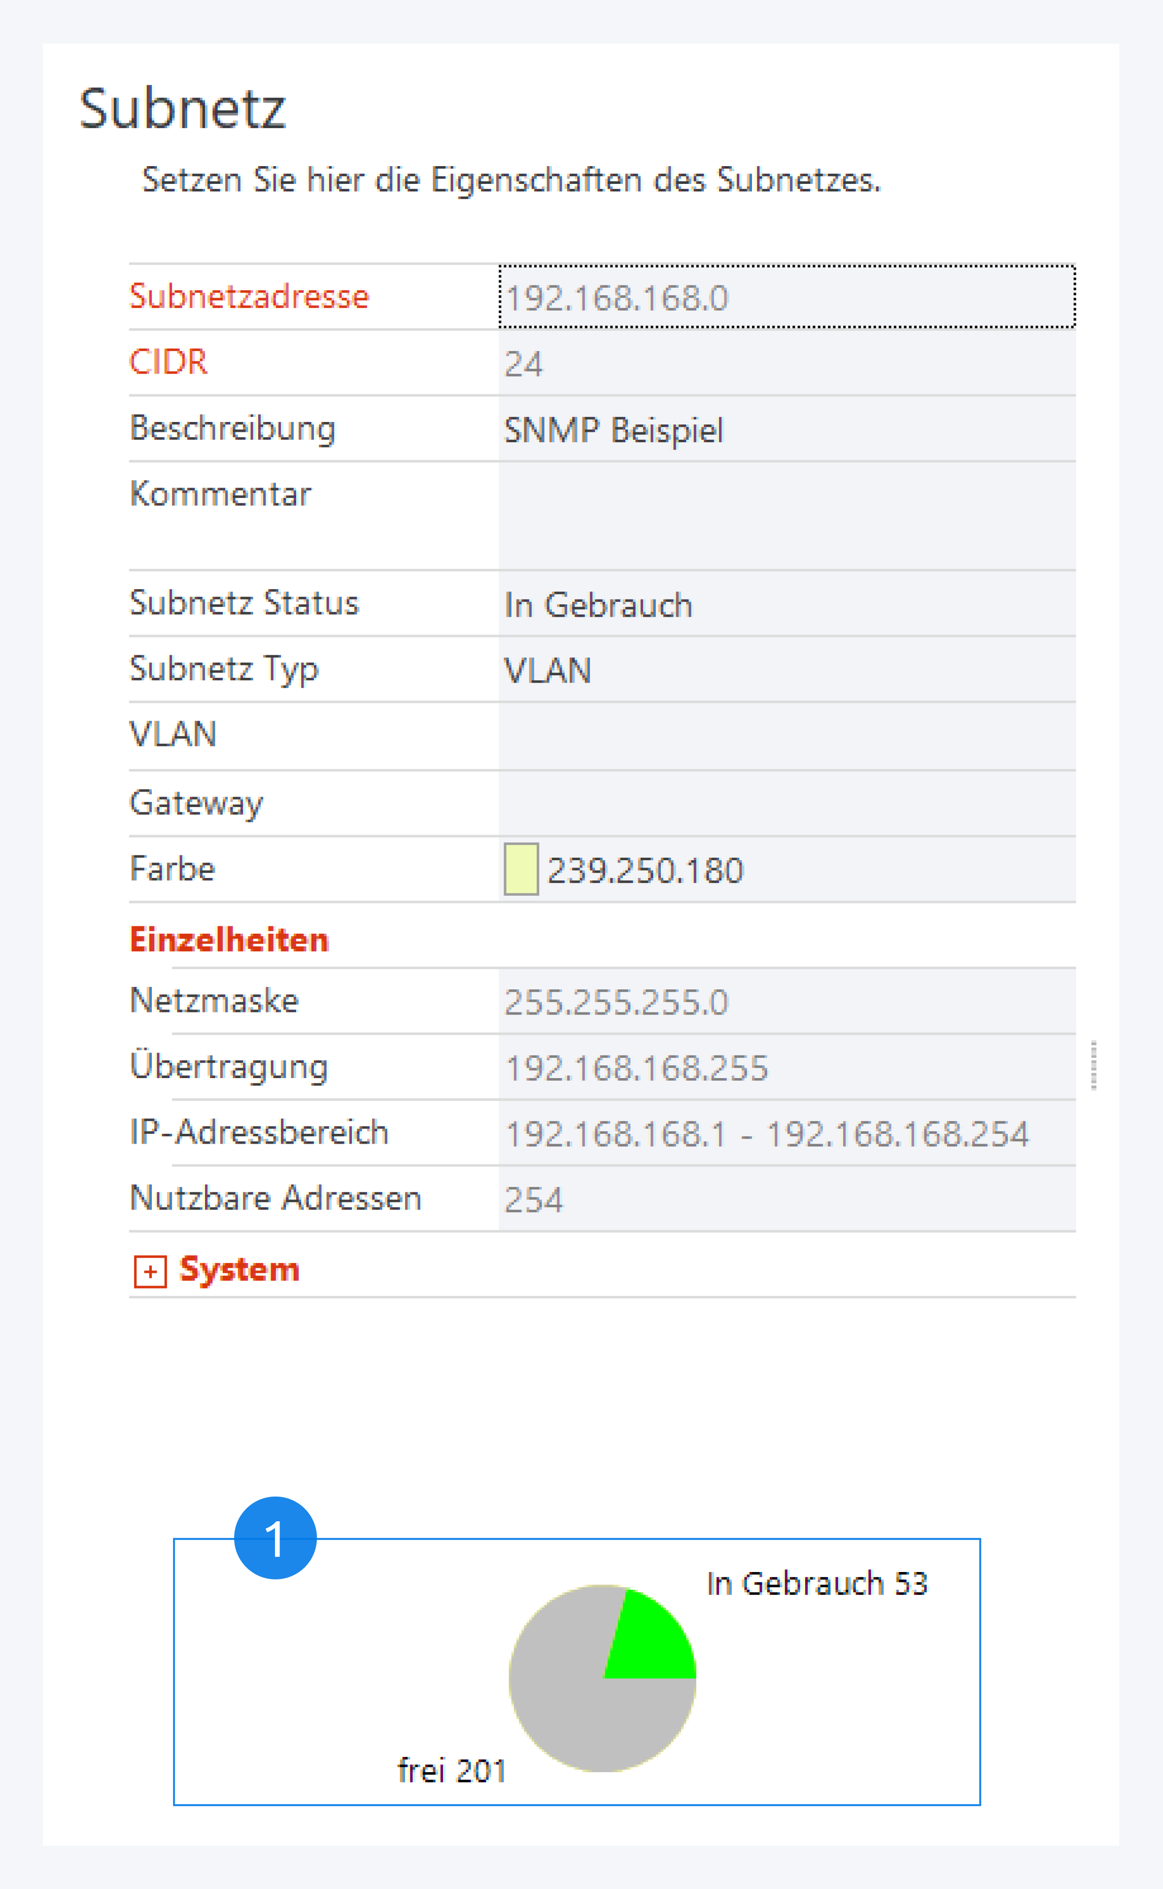This screenshot has height=1889, width=1163.
Task: Click into the empty Kommentar field
Action: click(x=786, y=516)
